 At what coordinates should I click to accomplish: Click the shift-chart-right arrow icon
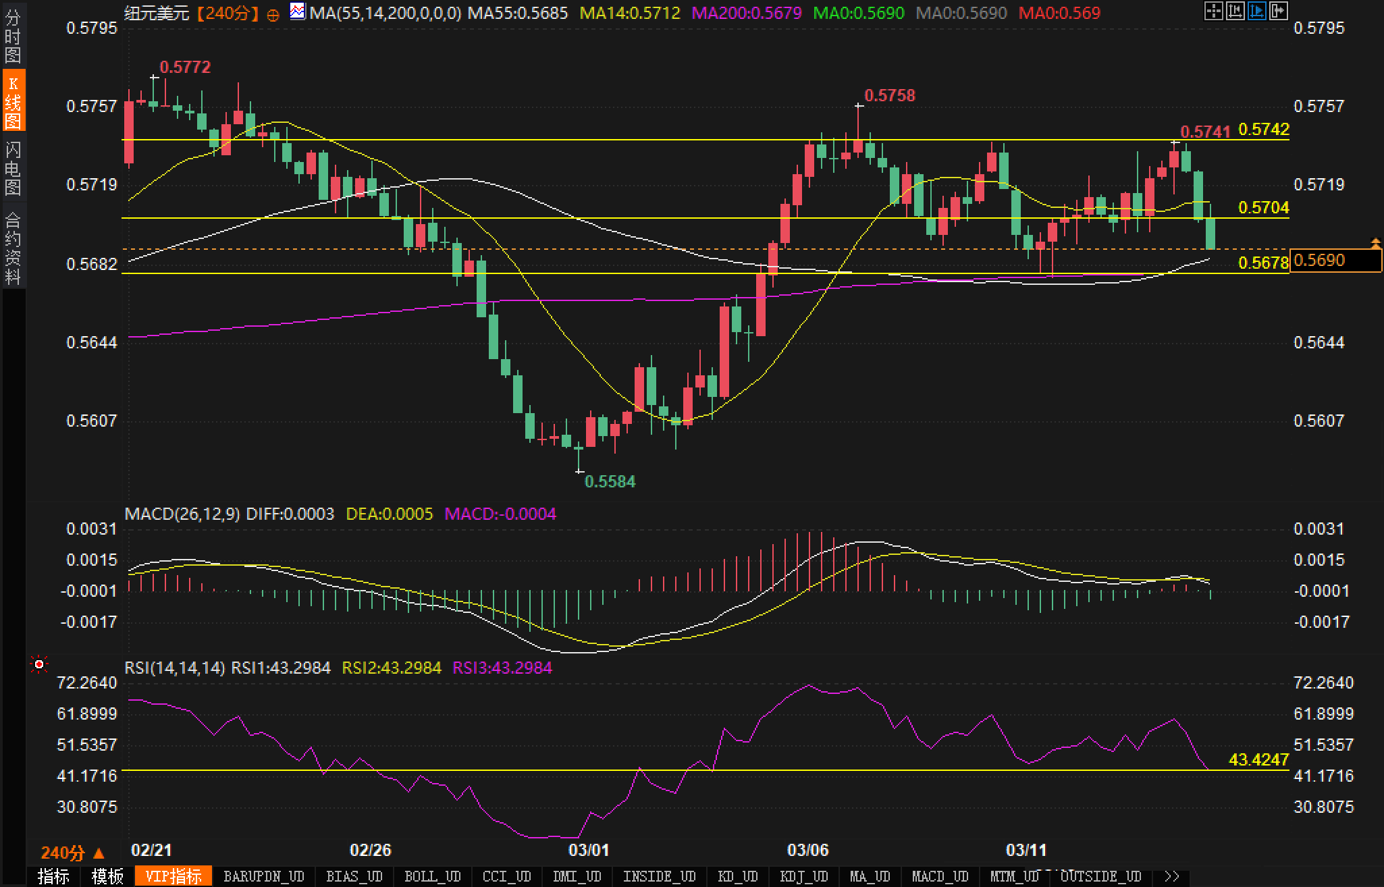(x=1278, y=11)
